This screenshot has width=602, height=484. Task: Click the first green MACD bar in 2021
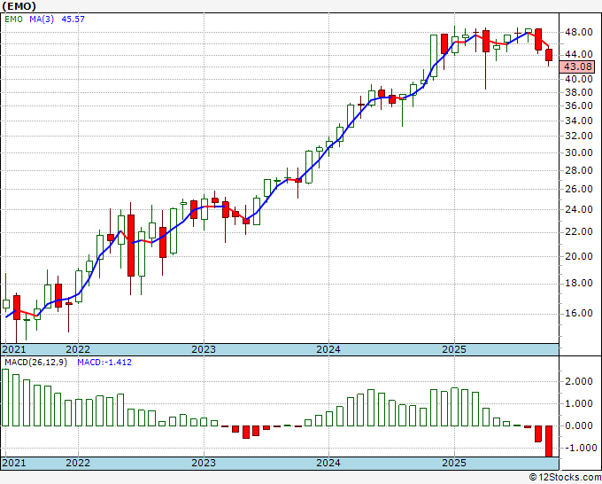click(x=5, y=397)
